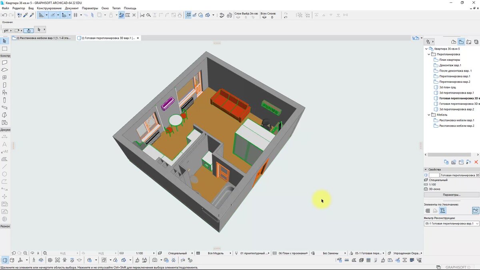
Task: Click the scissors trim tool icon
Action: tap(142, 15)
